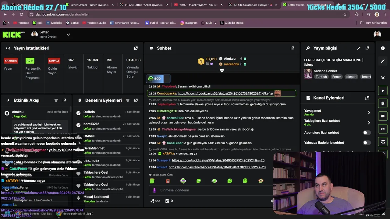This screenshot has height=219, width=390.
Task: Insert the angry red emote
Action: [x=168, y=181]
